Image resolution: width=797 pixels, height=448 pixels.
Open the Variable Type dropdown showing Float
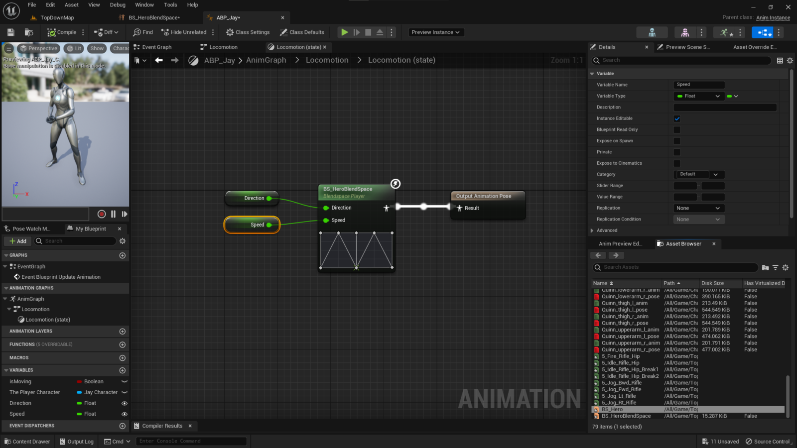point(698,96)
